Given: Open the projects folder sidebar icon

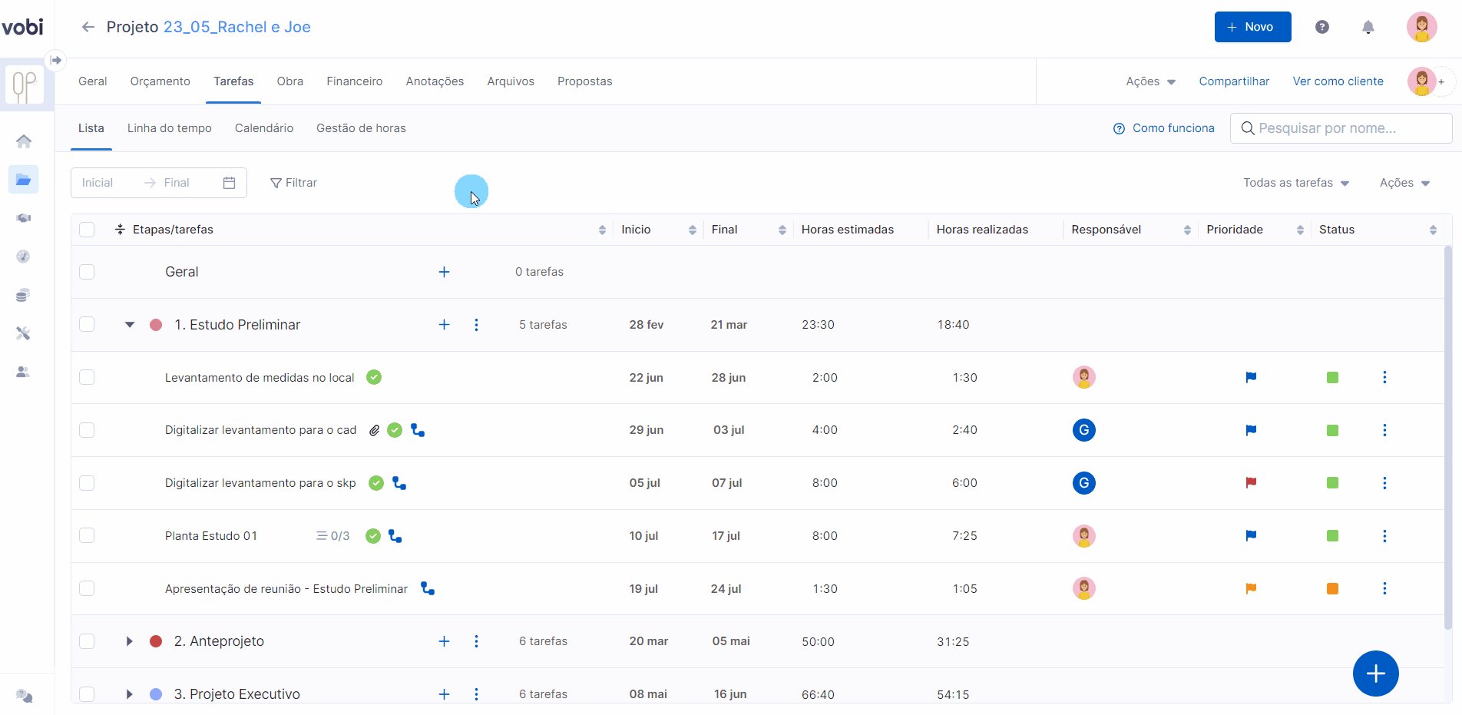Looking at the screenshot, I should 24,180.
